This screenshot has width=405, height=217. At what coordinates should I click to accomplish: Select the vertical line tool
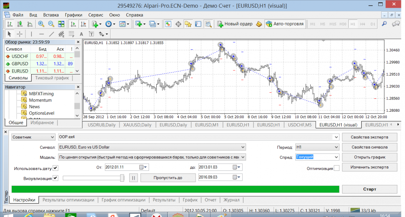[x=31, y=34]
